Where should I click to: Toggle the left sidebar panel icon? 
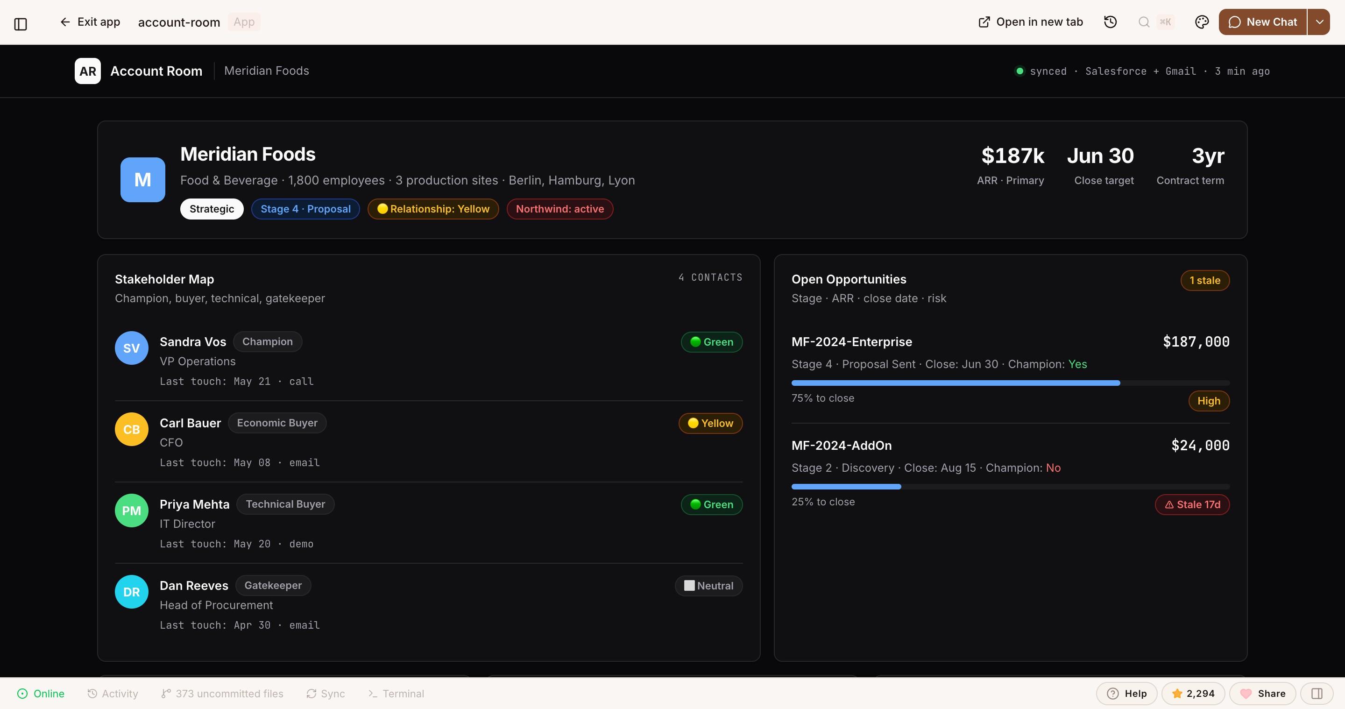(x=21, y=23)
